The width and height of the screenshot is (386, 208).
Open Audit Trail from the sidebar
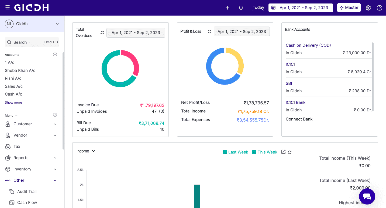(27, 192)
